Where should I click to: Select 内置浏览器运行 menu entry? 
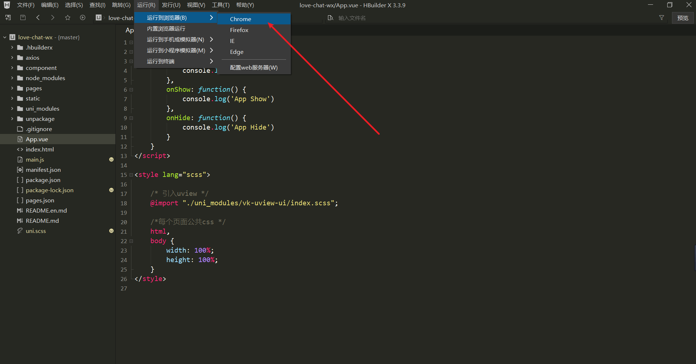click(x=176, y=28)
